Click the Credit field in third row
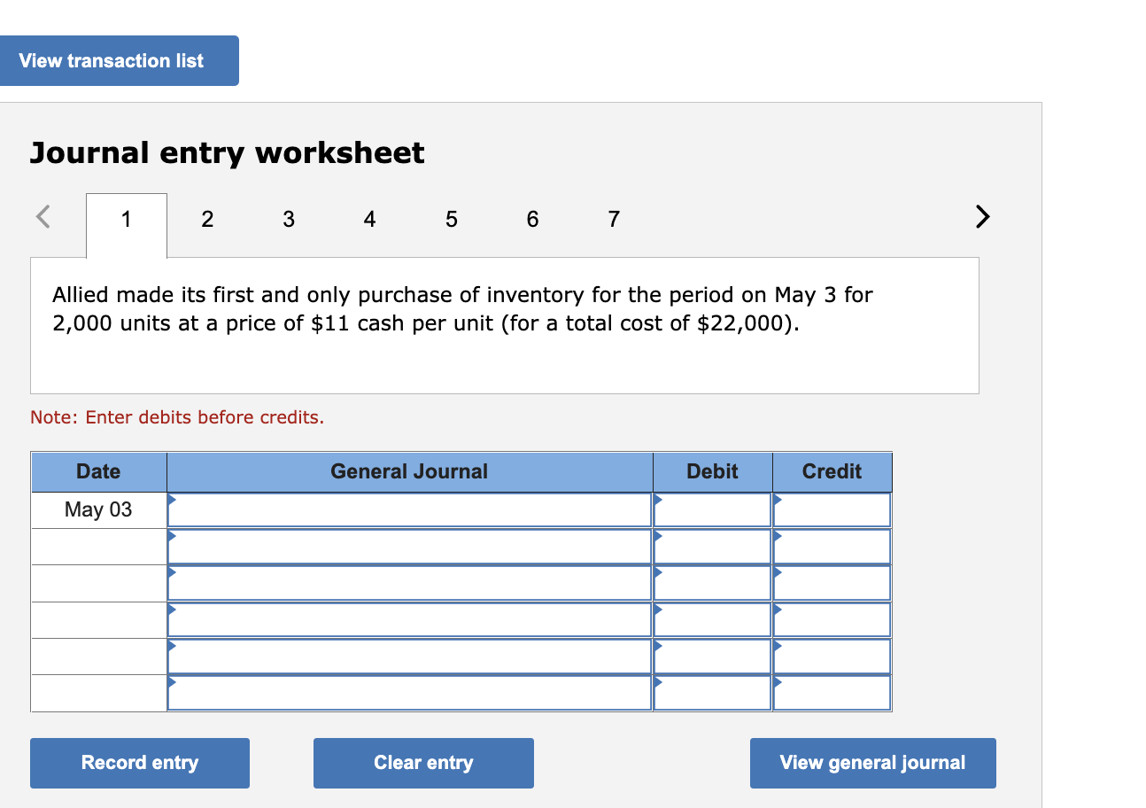This screenshot has height=808, width=1146. [832, 583]
